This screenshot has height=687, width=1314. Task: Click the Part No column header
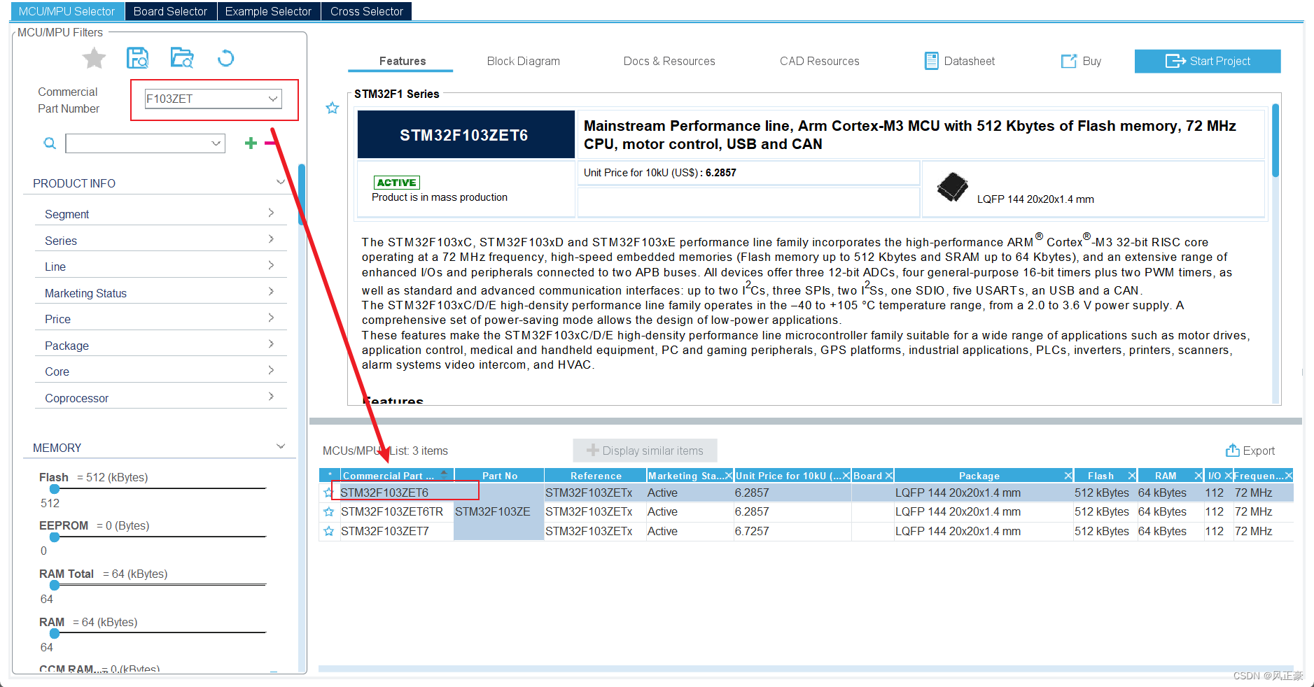(x=499, y=476)
